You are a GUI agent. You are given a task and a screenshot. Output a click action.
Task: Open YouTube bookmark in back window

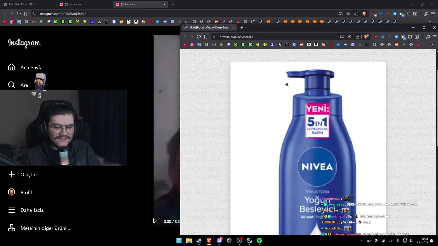point(4,22)
